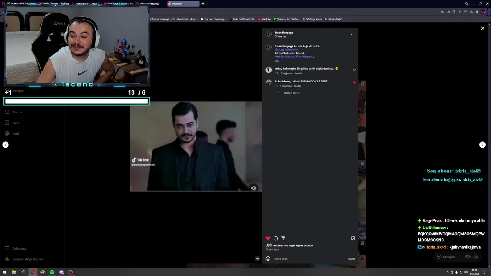The image size is (491, 276).
Task: Open the browser heart favorites icon
Action: 465,11
